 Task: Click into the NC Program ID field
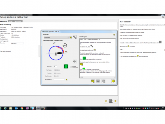click(59, 80)
